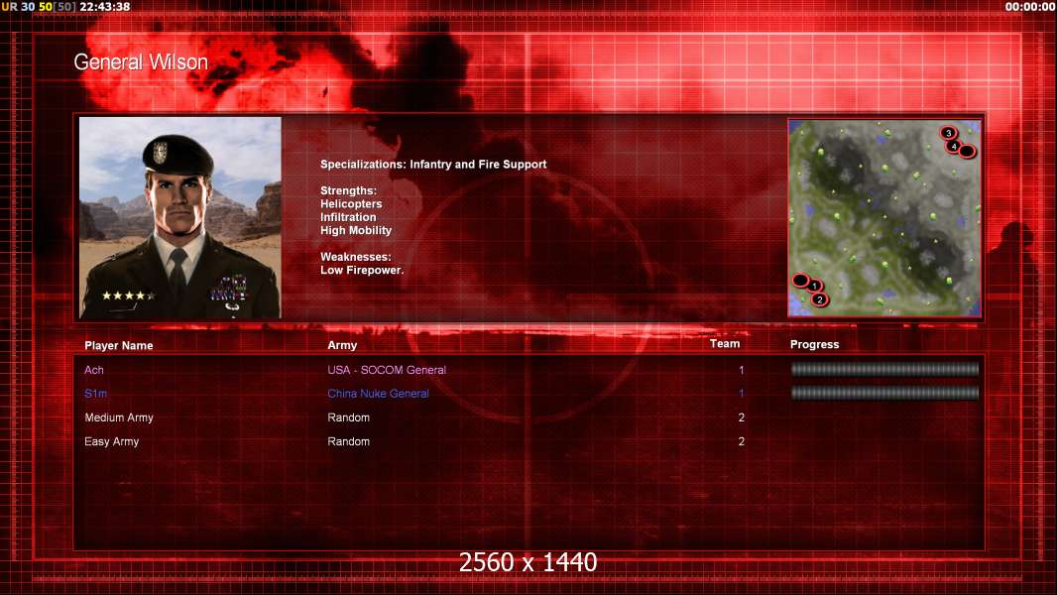Select the "Medium Army" player row name

tap(119, 417)
